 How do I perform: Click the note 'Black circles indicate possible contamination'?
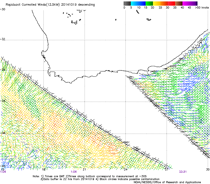pos(129,179)
